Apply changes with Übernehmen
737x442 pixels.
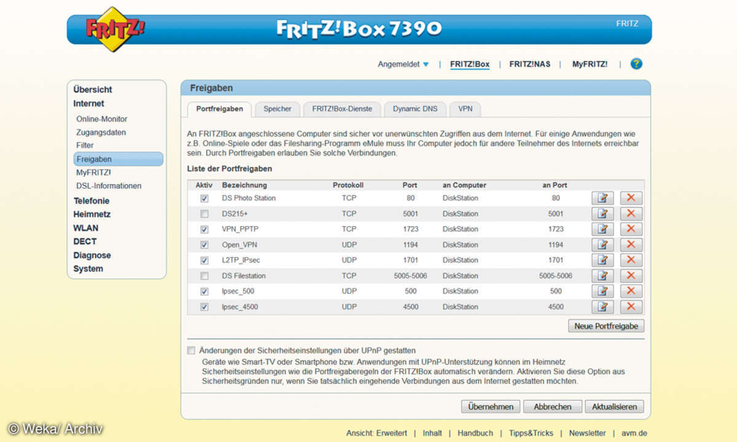491,406
